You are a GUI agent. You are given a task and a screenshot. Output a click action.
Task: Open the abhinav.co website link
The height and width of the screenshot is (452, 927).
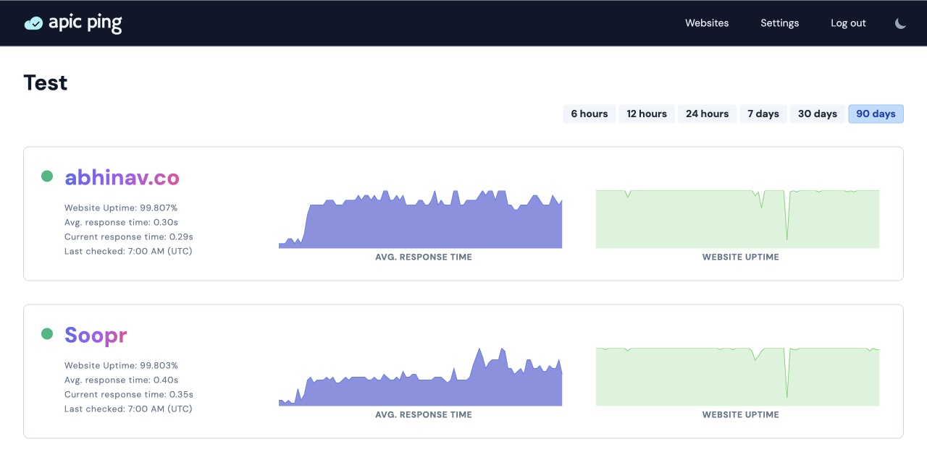tap(122, 177)
